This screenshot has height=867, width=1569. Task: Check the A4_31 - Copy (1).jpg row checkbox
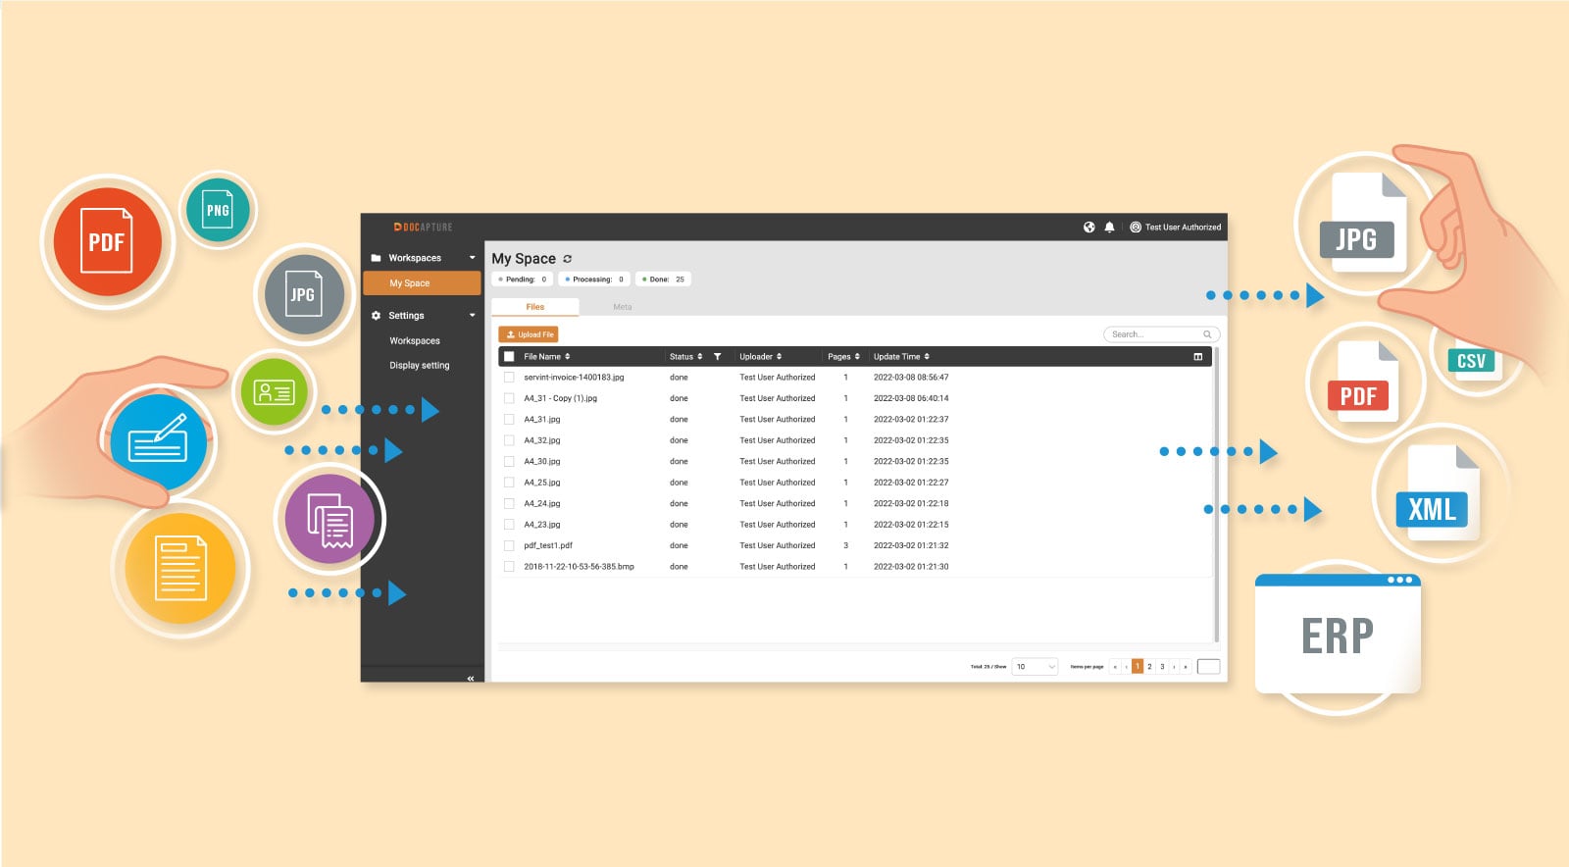pyautogui.click(x=509, y=398)
